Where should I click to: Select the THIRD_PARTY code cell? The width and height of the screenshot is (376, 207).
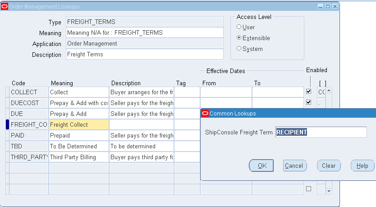(x=29, y=157)
